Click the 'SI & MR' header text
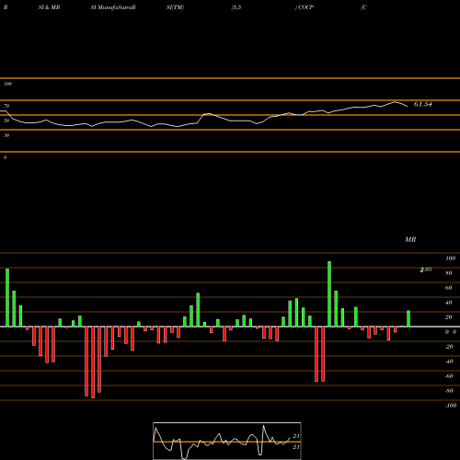The image size is (460, 460). coord(49,7)
